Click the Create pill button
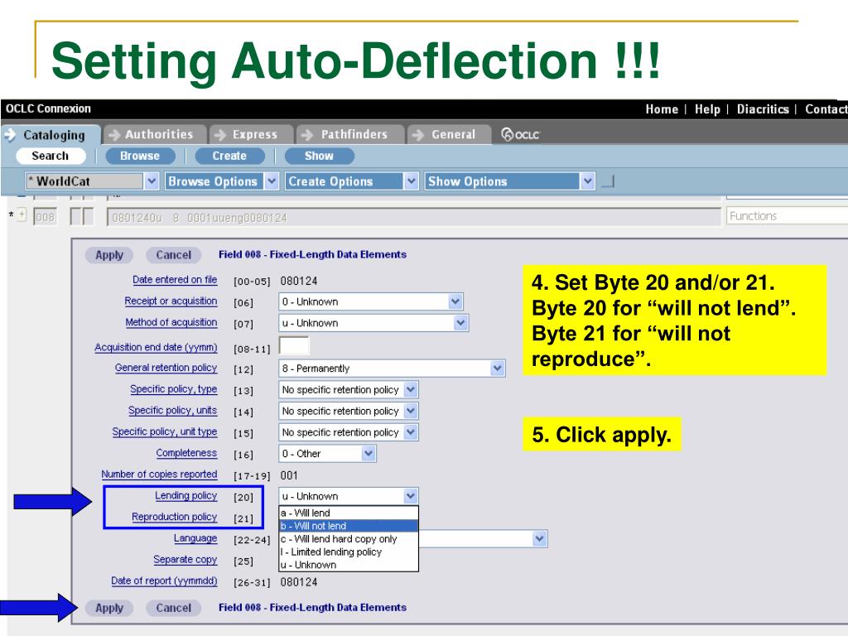848x636 pixels. tap(229, 156)
